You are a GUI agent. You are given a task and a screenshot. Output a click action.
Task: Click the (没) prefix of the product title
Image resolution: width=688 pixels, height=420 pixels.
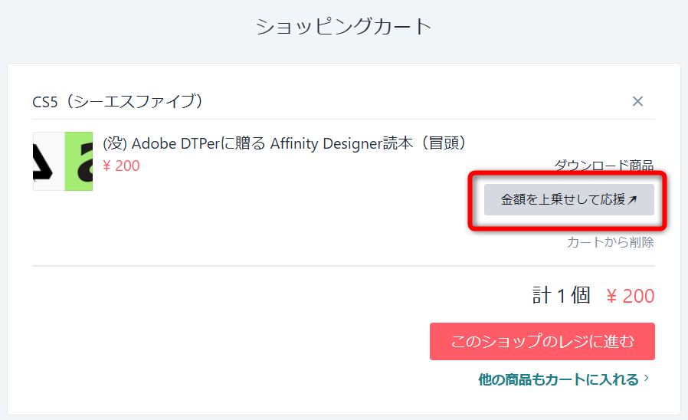coord(115,144)
